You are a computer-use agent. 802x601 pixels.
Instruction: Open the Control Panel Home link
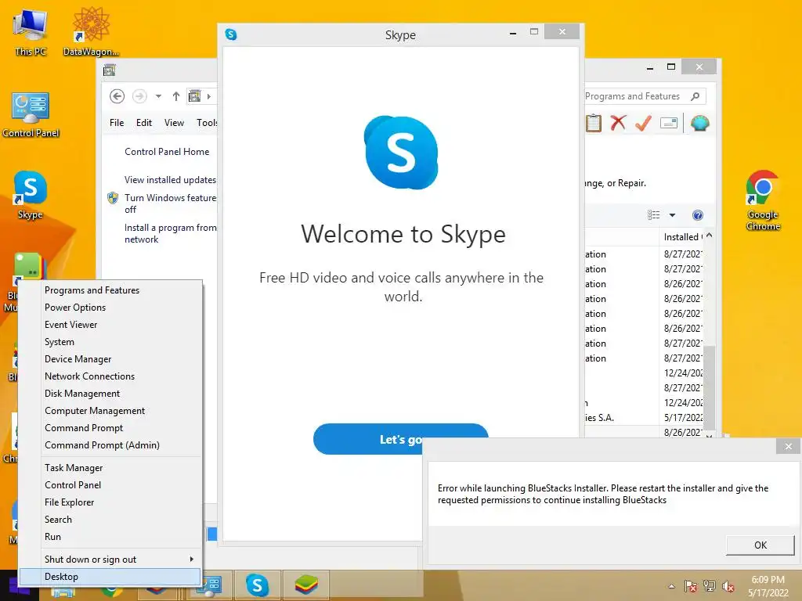(x=167, y=152)
